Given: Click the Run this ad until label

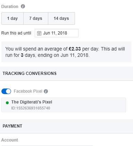Looking at the screenshot, I should tap(16, 33).
